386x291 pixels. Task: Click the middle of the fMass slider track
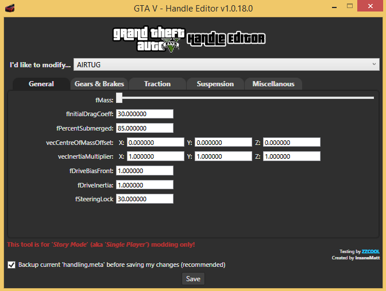(x=245, y=98)
